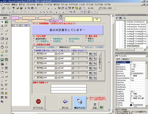Select the 義務教育課 radio button
The image size is (148, 114).
34,39
